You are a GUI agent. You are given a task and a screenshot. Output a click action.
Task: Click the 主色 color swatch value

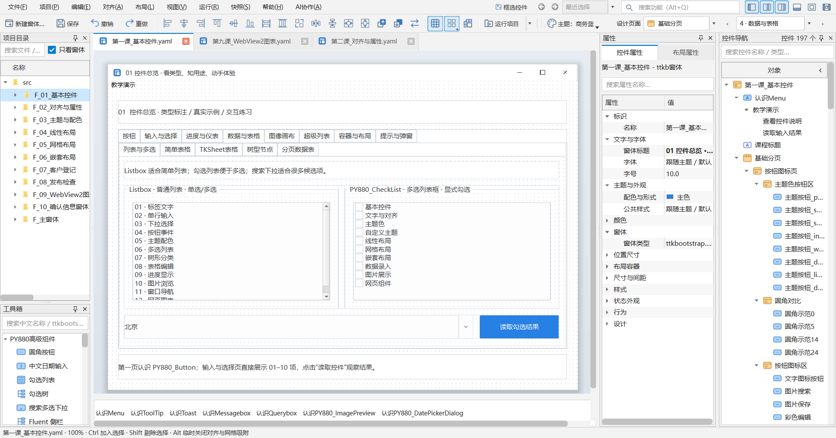(x=670, y=197)
